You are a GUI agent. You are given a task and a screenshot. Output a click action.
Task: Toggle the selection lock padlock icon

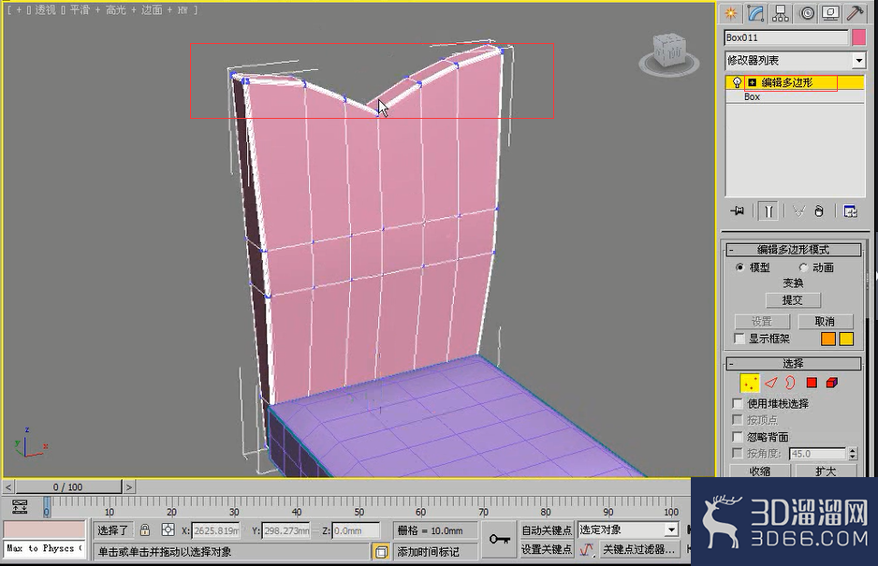point(145,530)
